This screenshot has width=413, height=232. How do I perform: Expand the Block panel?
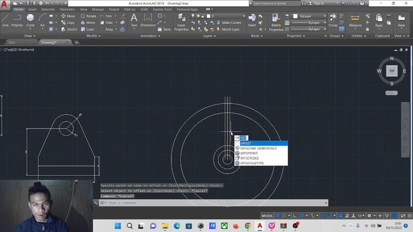pyautogui.click(x=257, y=36)
